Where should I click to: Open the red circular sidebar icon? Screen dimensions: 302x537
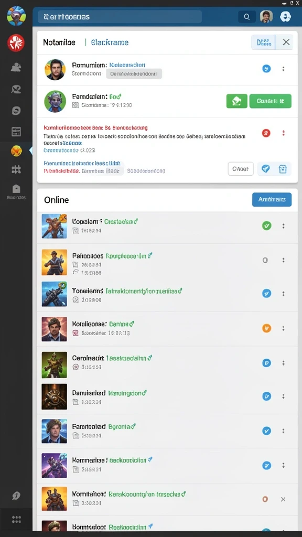tap(16, 43)
